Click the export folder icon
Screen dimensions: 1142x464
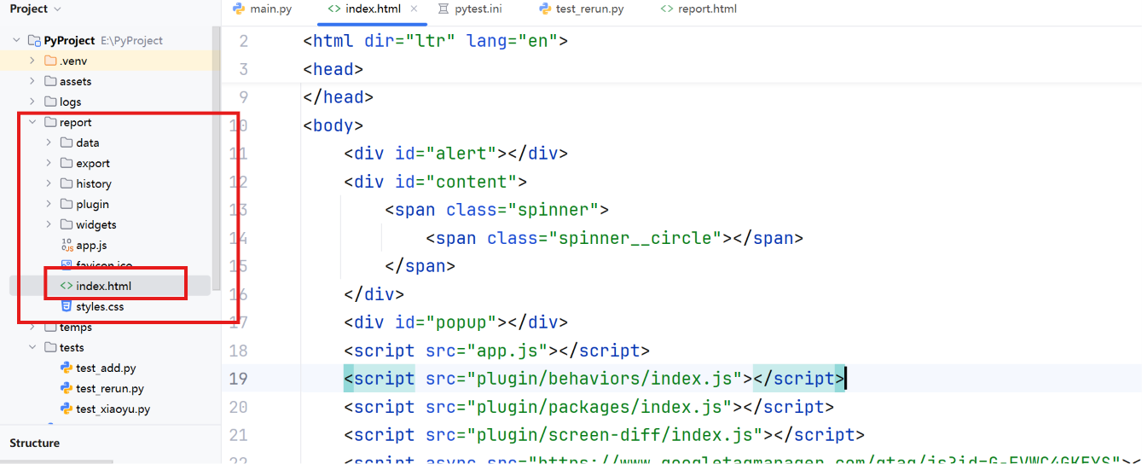[x=67, y=163]
